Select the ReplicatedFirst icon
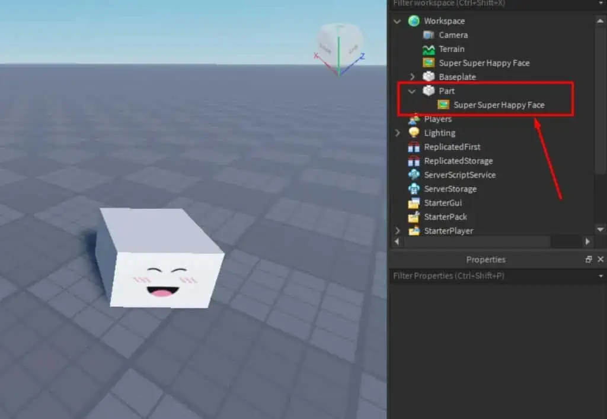Image resolution: width=607 pixels, height=419 pixels. tap(414, 146)
